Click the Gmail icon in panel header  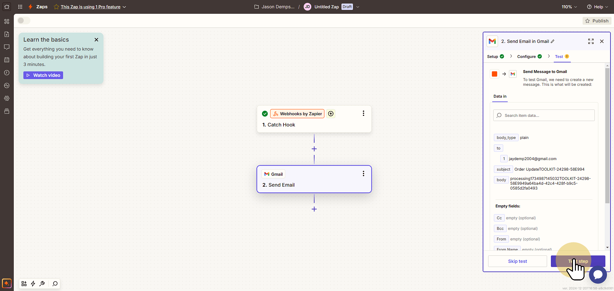[492, 41]
